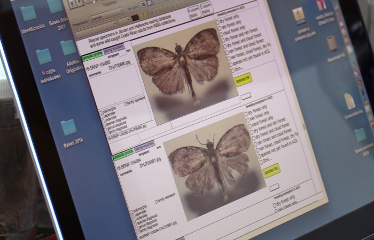
Task: Open the Bases datos 2017 folder
Action: (x=55, y=7)
